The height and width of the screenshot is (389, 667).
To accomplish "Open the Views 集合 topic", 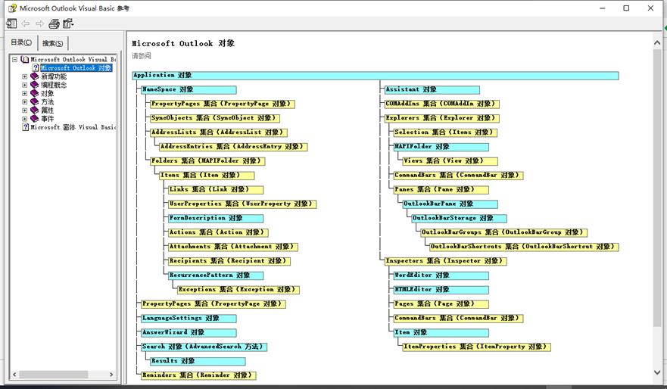I will 450,161.
